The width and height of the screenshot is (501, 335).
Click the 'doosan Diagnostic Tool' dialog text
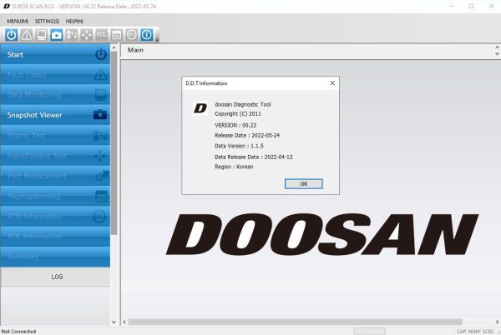click(x=243, y=104)
